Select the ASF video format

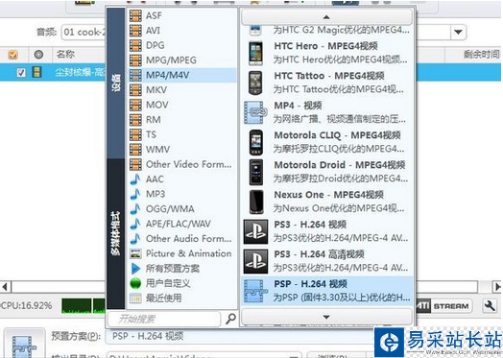point(182,15)
